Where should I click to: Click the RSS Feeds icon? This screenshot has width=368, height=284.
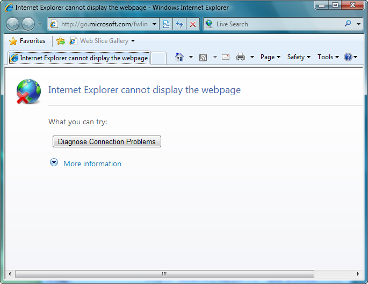coord(203,57)
